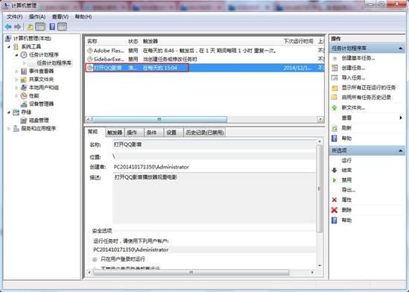Click the task list horizontal scrollbar thumb

click(x=159, y=119)
